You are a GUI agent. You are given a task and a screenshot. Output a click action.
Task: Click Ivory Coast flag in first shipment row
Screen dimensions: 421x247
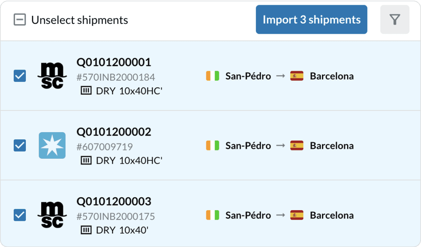click(x=213, y=76)
